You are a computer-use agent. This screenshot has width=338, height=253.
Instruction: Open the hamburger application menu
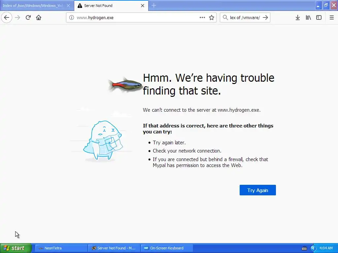pyautogui.click(x=332, y=18)
